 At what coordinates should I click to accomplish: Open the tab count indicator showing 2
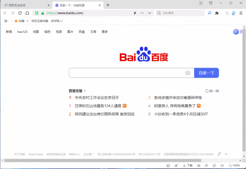(x=201, y=3)
